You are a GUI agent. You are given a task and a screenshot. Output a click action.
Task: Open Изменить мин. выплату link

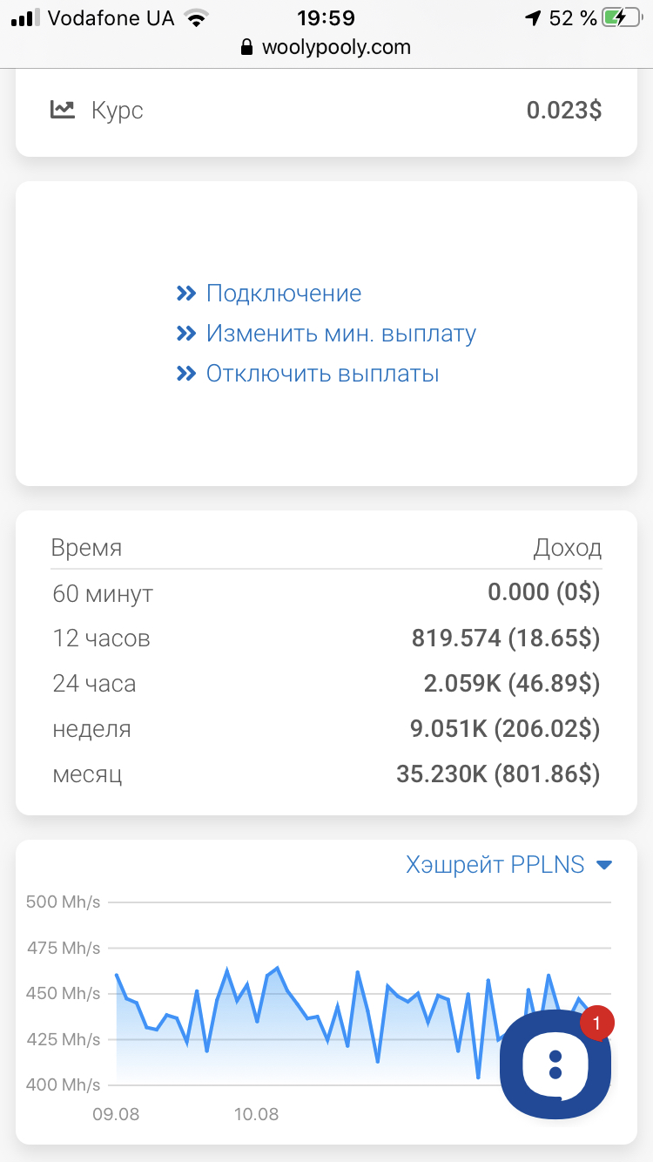341,334
